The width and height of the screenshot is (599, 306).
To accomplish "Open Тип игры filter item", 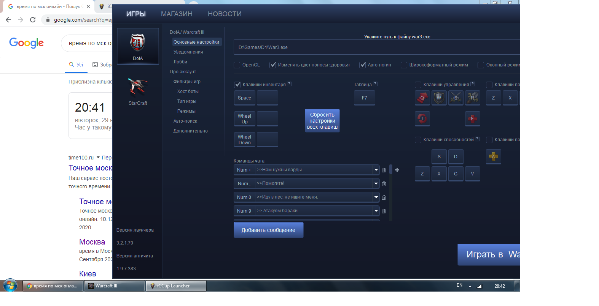I will pos(186,101).
